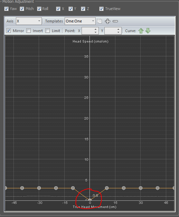Click the green Curve up arrow
Screen dimensions: 179x217
pos(141,31)
